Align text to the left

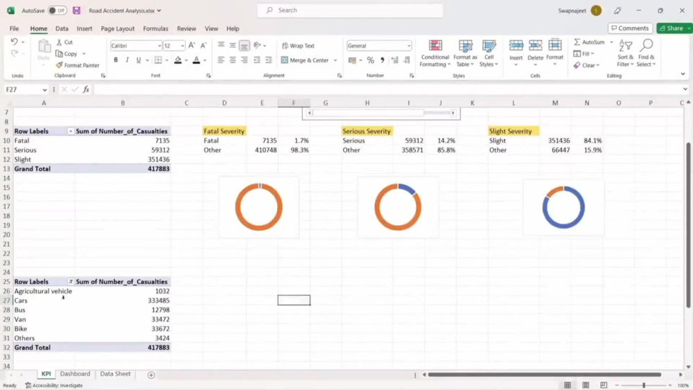(221, 60)
